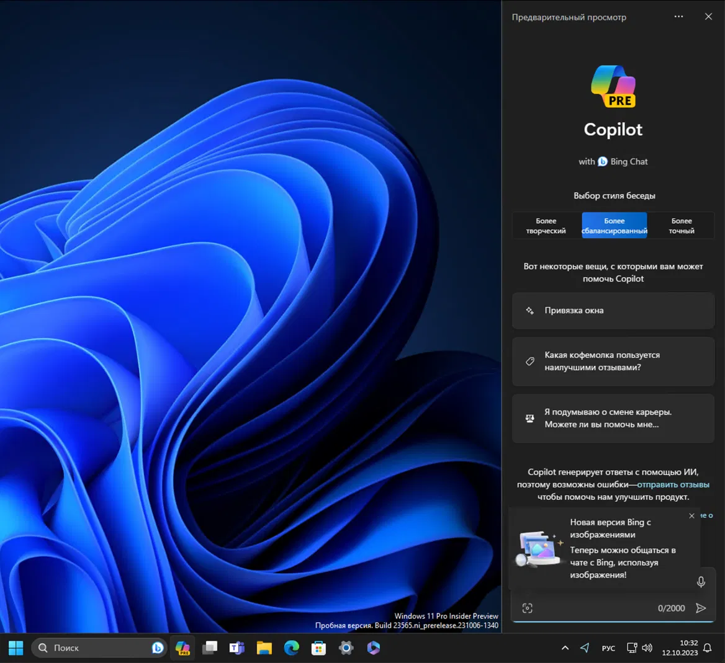Select 'Более творческий' conversation style
The height and width of the screenshot is (663, 725).
tap(546, 226)
